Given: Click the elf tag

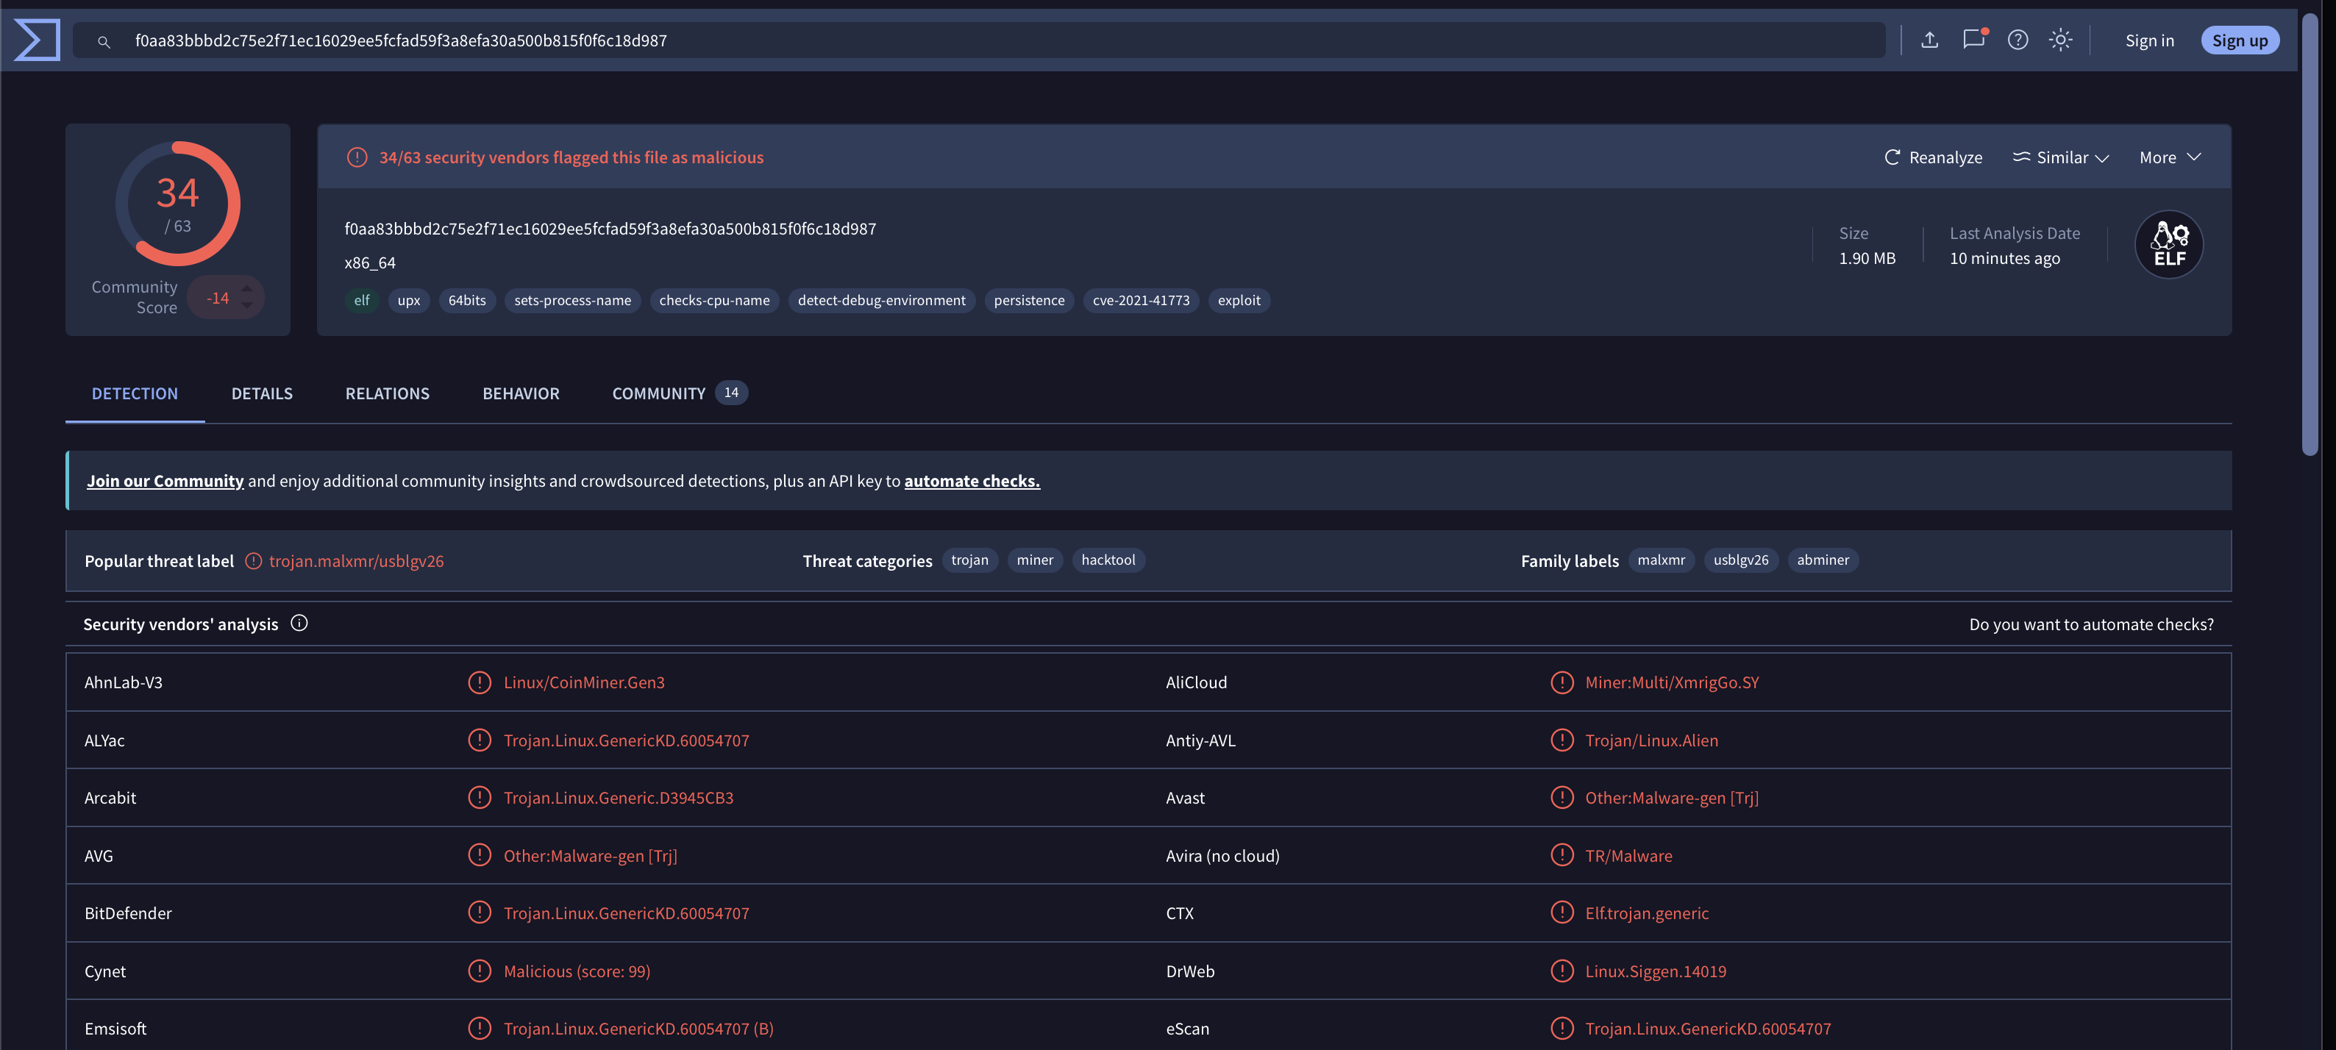Looking at the screenshot, I should click(x=362, y=300).
